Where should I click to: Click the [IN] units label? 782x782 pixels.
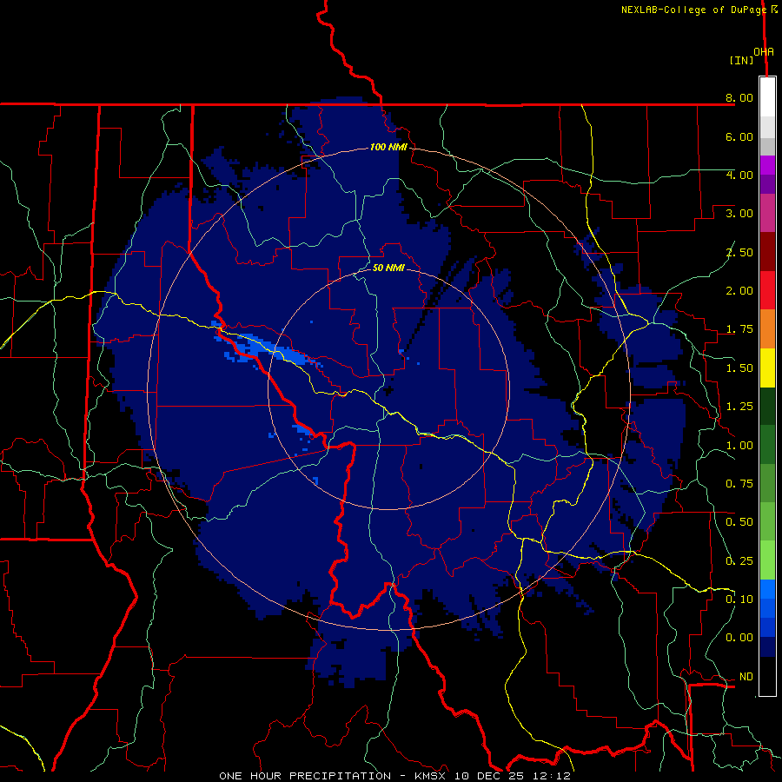point(742,60)
